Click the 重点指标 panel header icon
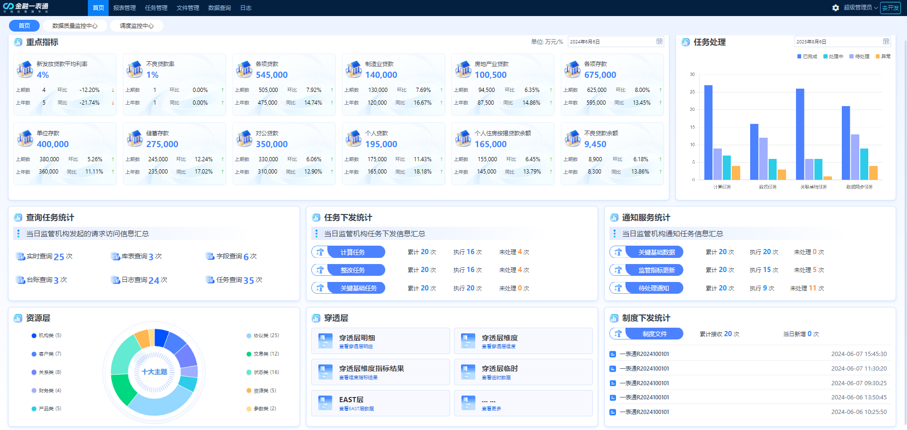The height and width of the screenshot is (430, 907). (x=17, y=42)
